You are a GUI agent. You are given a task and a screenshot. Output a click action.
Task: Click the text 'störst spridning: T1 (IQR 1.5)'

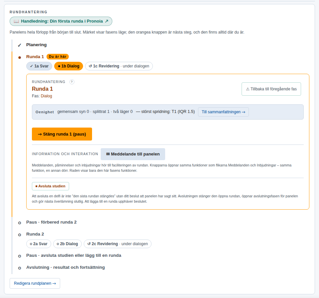click(168, 112)
